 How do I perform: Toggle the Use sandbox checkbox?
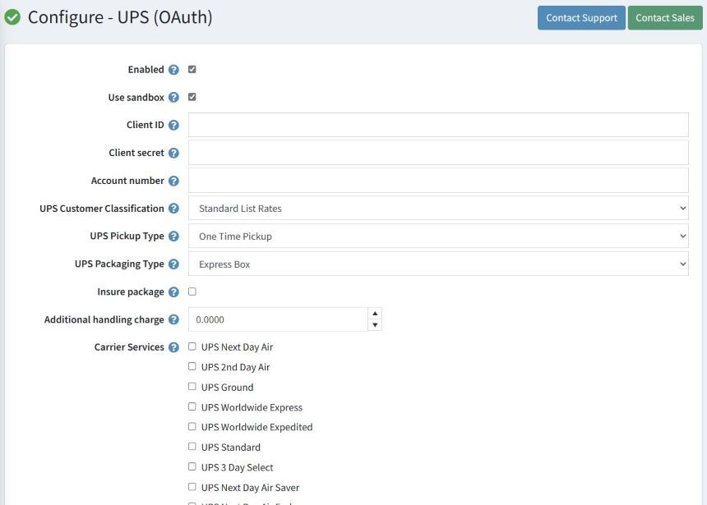click(192, 97)
